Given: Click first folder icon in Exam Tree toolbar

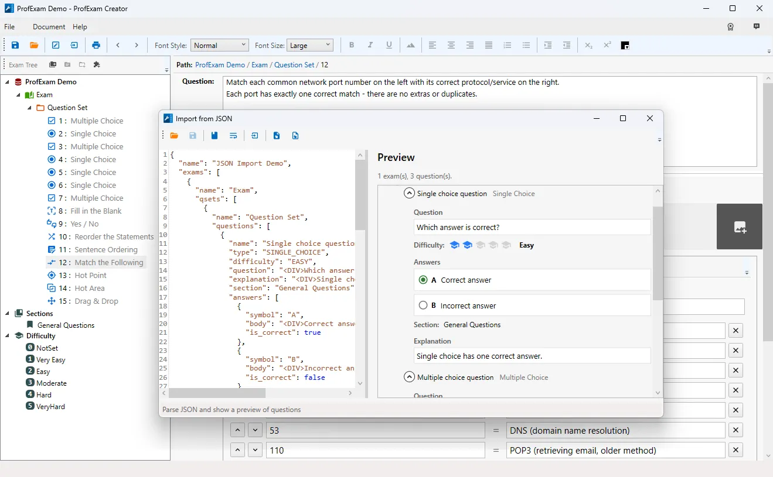Looking at the screenshot, I should point(53,65).
